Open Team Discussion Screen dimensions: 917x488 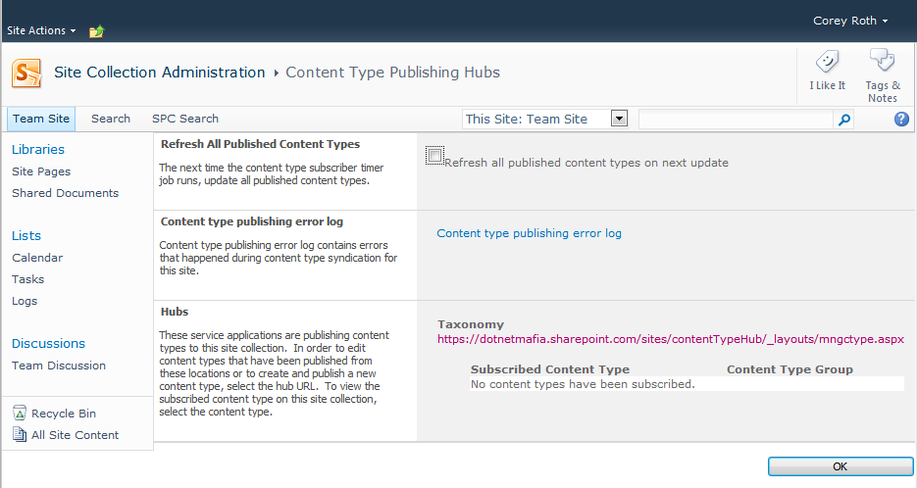[59, 366]
